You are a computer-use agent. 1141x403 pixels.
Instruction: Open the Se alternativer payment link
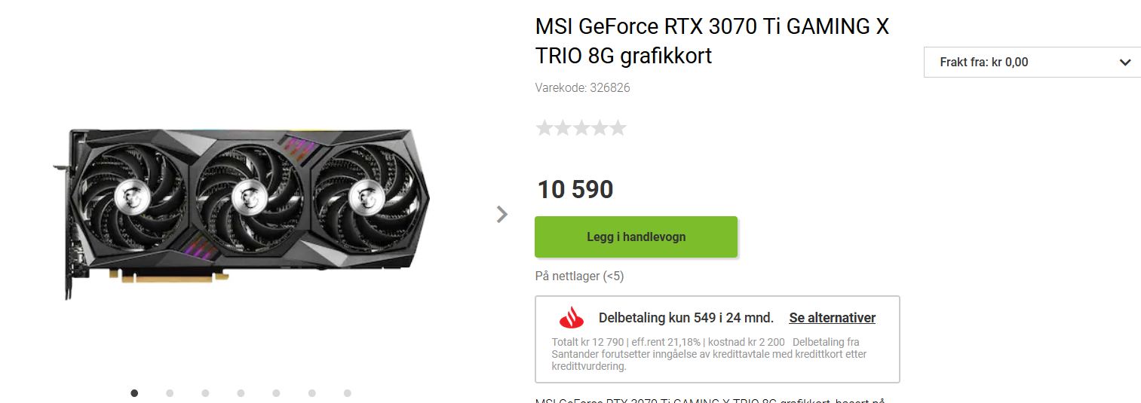coord(832,318)
